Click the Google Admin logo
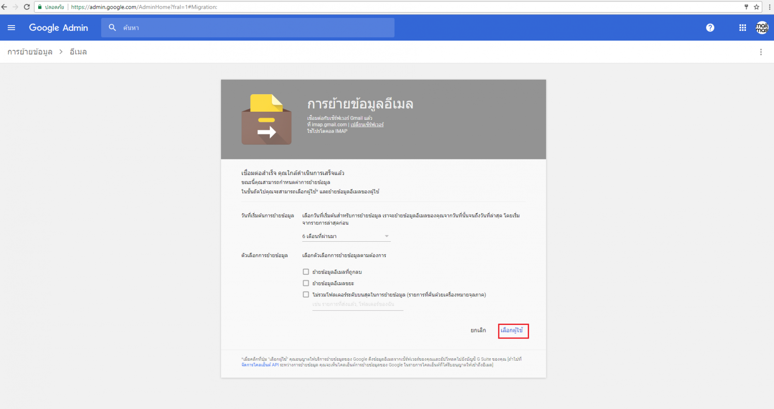Screen dimensions: 774x409 pos(59,28)
